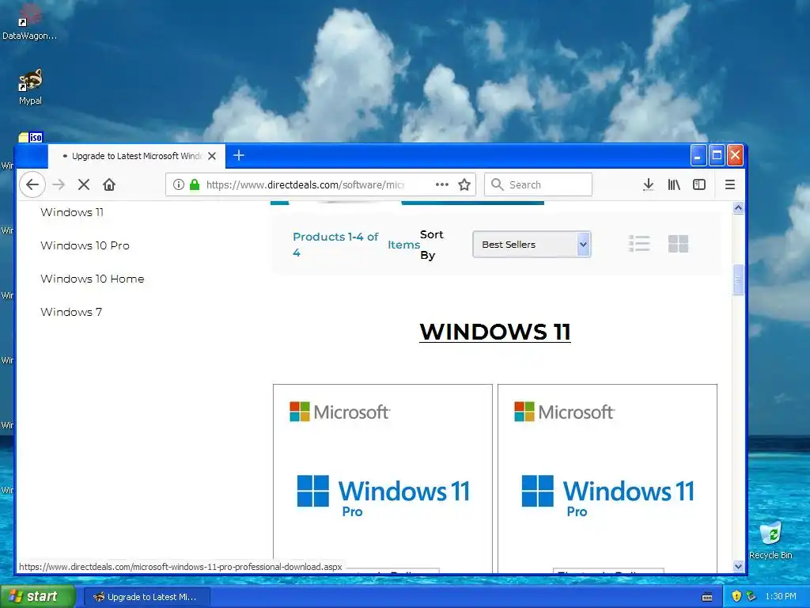The width and height of the screenshot is (810, 608).
Task: Click the green secure lock icon
Action: [x=195, y=184]
